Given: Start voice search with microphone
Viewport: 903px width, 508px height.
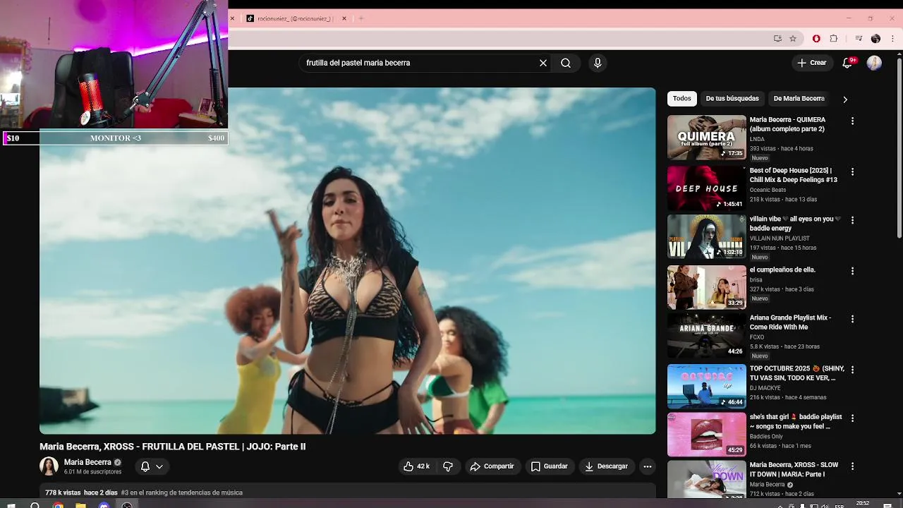Looking at the screenshot, I should 598,63.
